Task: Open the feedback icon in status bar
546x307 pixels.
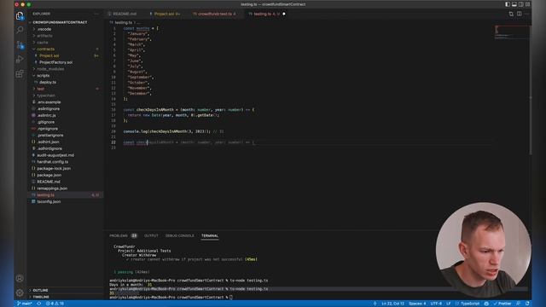Action: (519, 304)
